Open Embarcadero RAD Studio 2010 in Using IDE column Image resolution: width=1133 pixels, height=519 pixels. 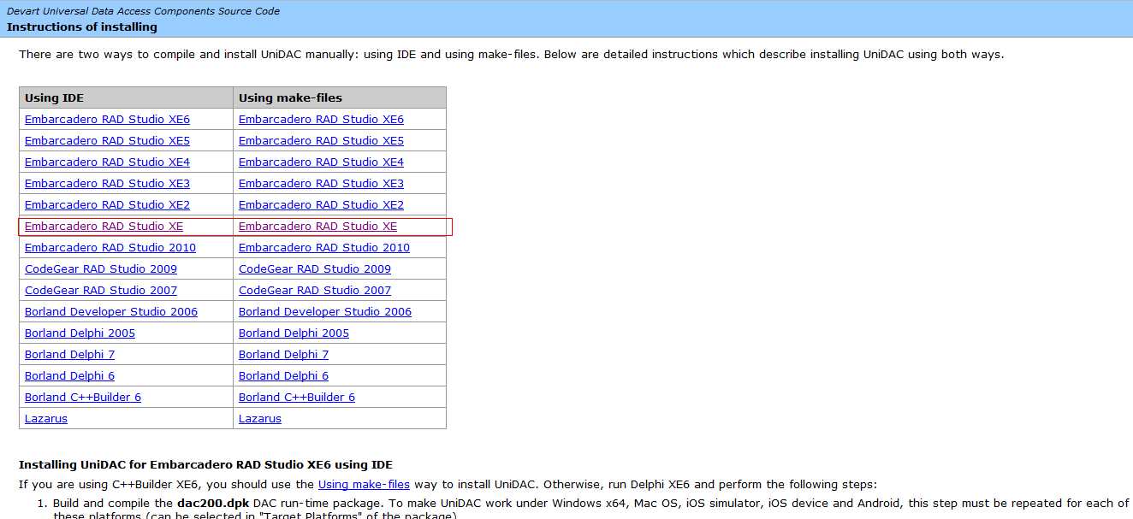click(110, 248)
